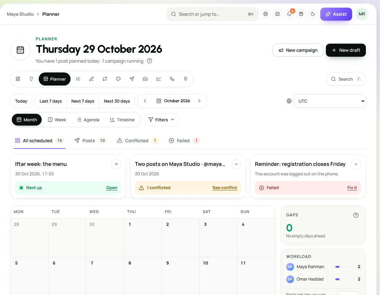The width and height of the screenshot is (380, 295).
Task: Open the inbox tray icon in navigation
Action: pos(145,79)
